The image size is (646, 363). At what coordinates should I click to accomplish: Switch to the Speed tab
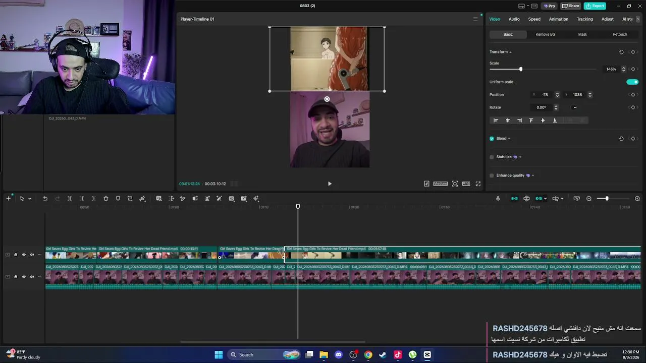(534, 19)
